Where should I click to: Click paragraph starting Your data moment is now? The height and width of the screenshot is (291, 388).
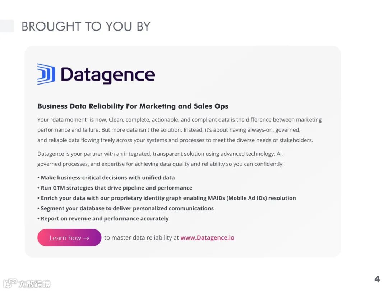[x=179, y=130]
